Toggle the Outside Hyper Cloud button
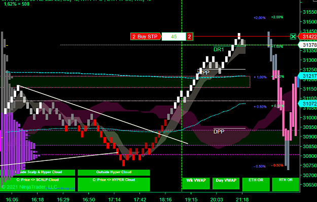 coord(114,172)
